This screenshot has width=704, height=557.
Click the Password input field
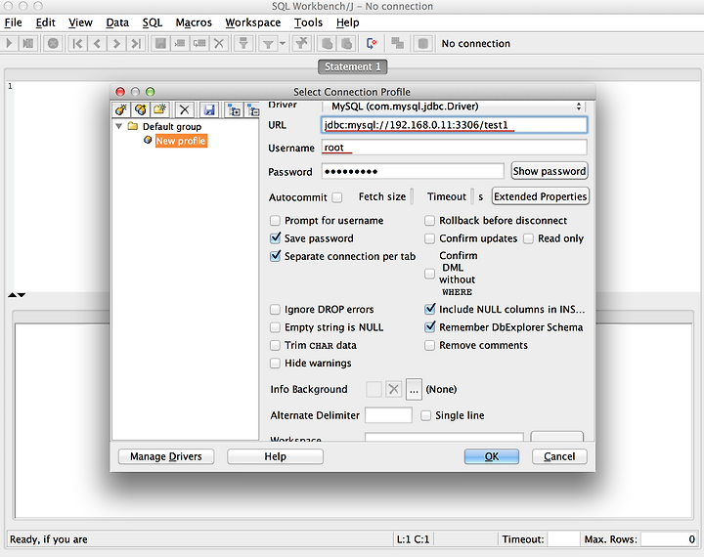(413, 171)
